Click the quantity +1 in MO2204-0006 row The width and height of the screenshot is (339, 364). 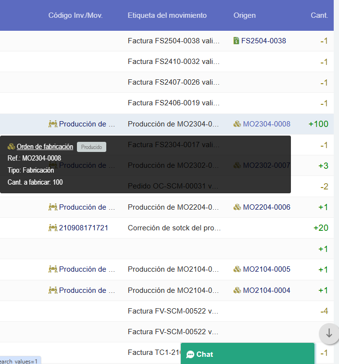[x=323, y=207]
